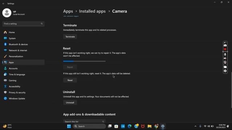Click the magnifier icon in Find a setting

[x=42, y=24]
